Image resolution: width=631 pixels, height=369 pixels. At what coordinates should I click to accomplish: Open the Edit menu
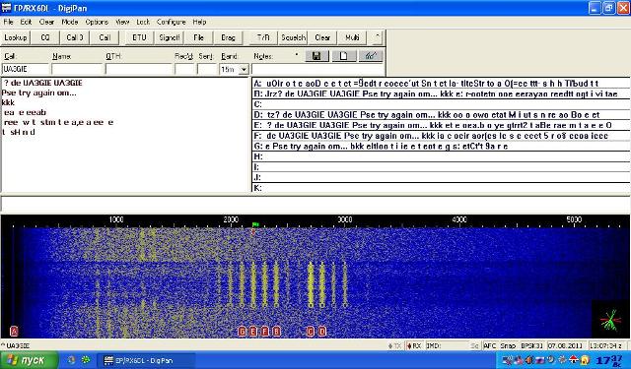point(26,22)
